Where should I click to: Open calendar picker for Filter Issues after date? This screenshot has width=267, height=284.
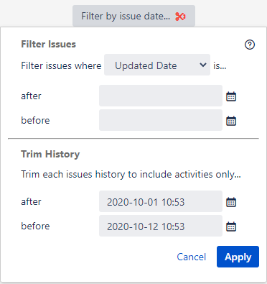point(231,96)
